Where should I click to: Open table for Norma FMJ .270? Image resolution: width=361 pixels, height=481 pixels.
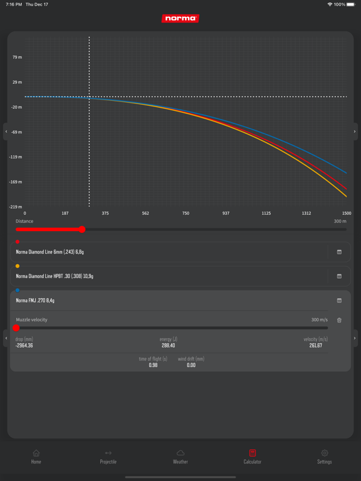339,301
